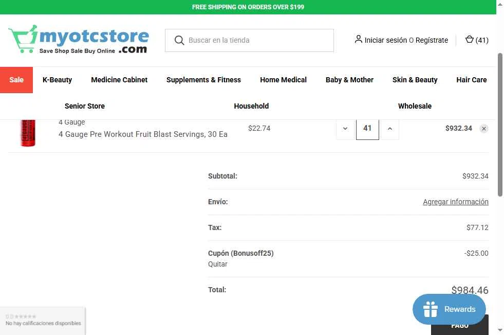View 4 Gauge product thumbnail
Viewport: 504px width, 335px height.
(x=28, y=133)
